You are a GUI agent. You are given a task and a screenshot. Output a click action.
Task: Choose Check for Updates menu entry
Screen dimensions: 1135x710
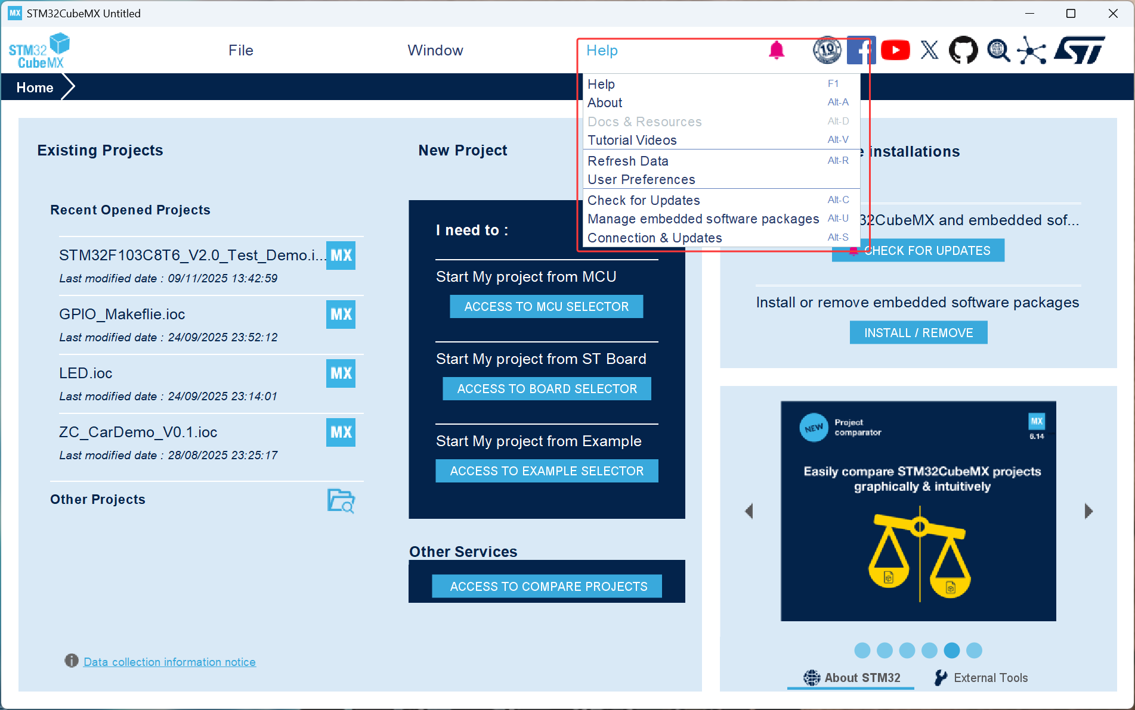point(721,200)
